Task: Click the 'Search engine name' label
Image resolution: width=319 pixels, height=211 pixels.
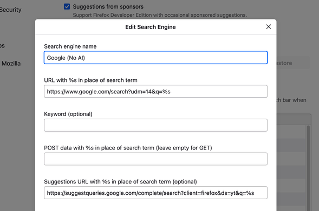Action: [x=70, y=46]
